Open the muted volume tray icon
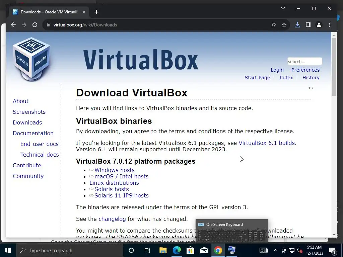This screenshot has height=257, width=343. [x=299, y=250]
